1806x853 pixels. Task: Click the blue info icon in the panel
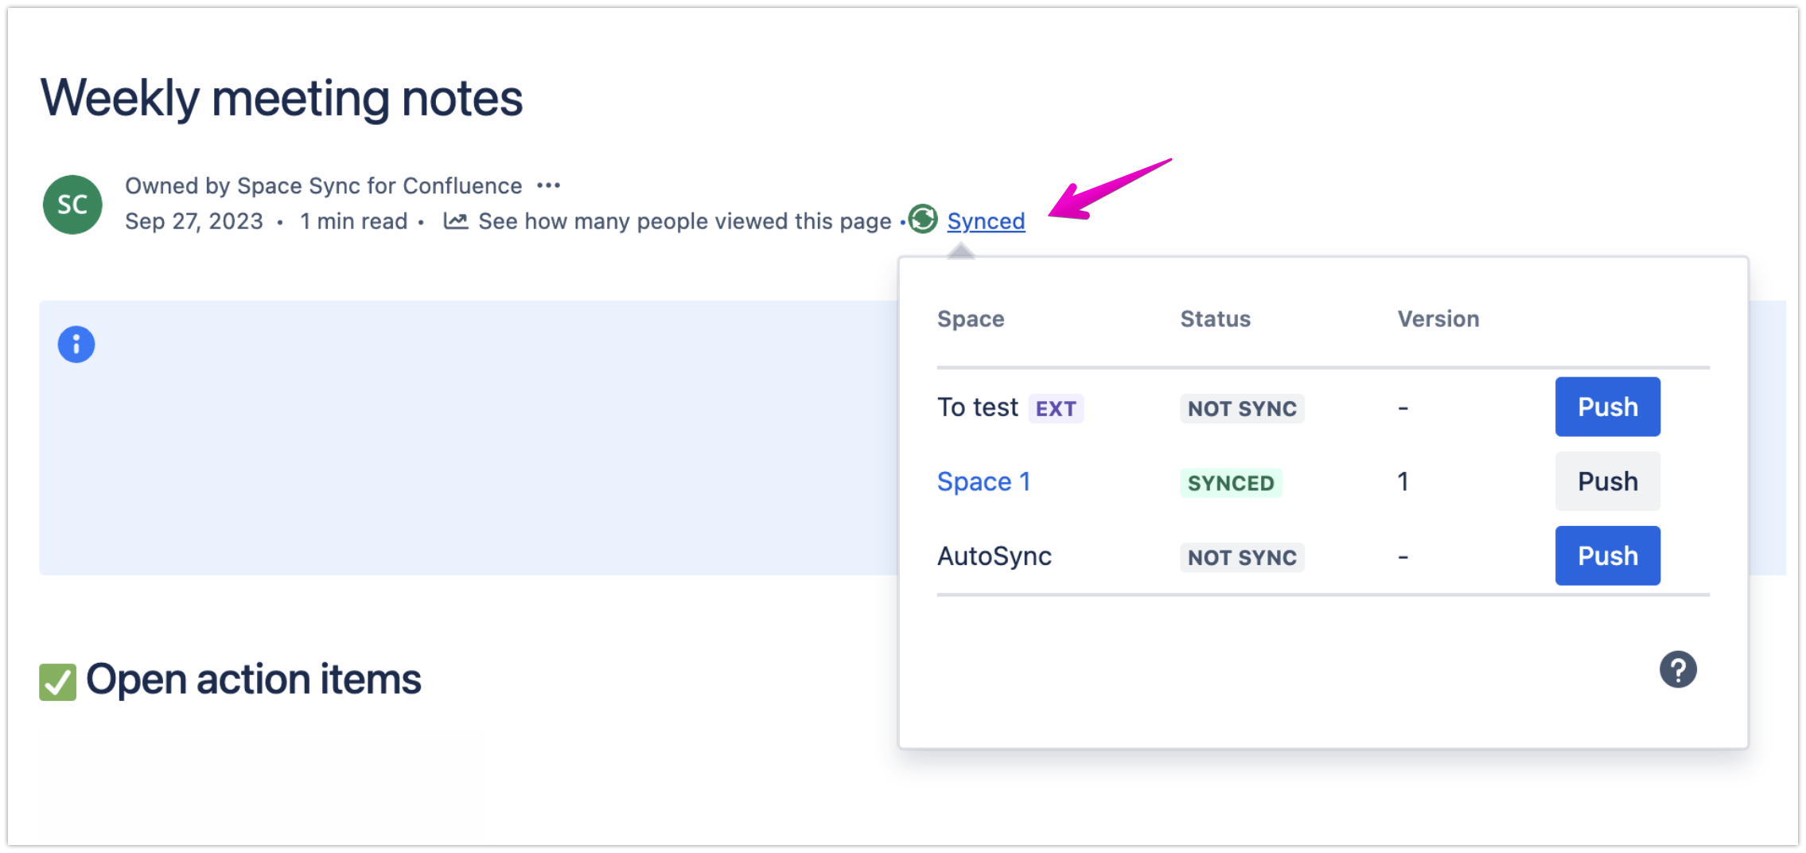(75, 343)
